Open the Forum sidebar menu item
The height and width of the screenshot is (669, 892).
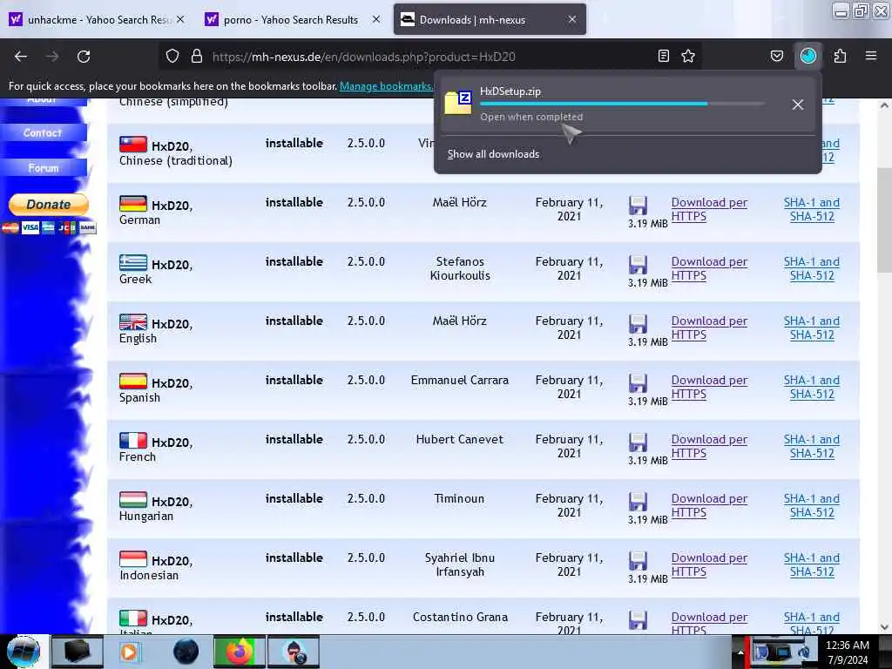tap(44, 168)
